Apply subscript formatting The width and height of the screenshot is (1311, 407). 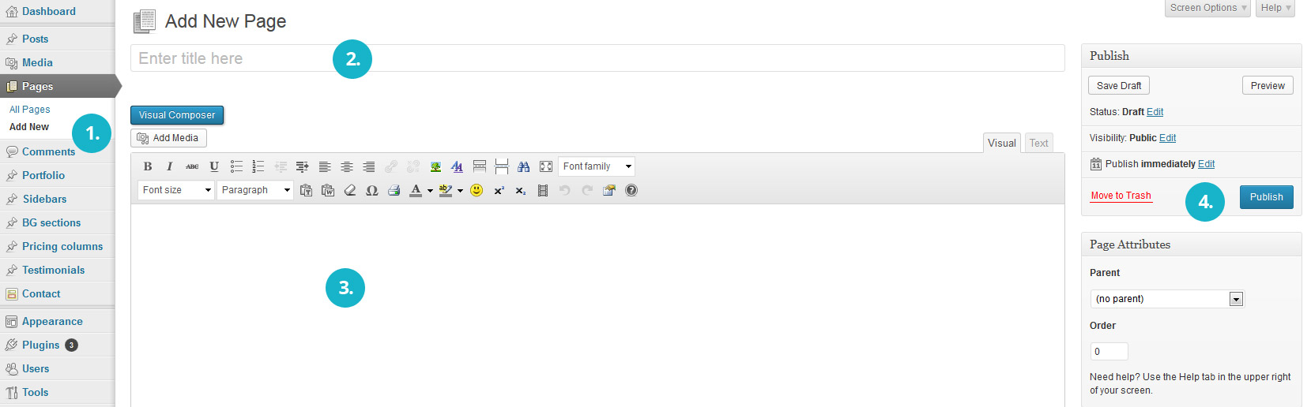click(521, 190)
